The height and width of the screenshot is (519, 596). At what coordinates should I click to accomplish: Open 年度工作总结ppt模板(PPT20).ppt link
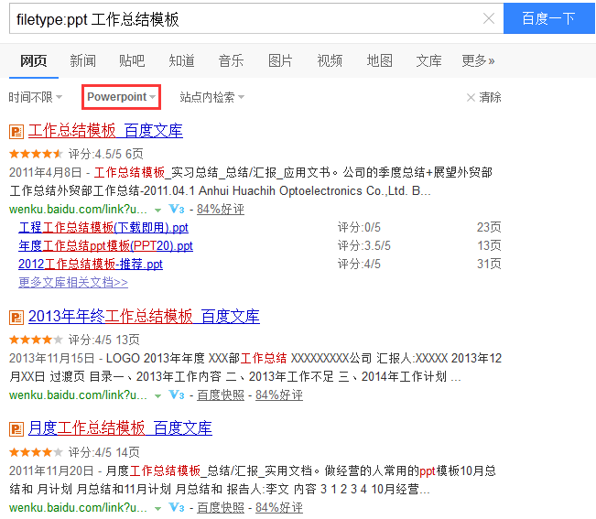click(x=105, y=246)
